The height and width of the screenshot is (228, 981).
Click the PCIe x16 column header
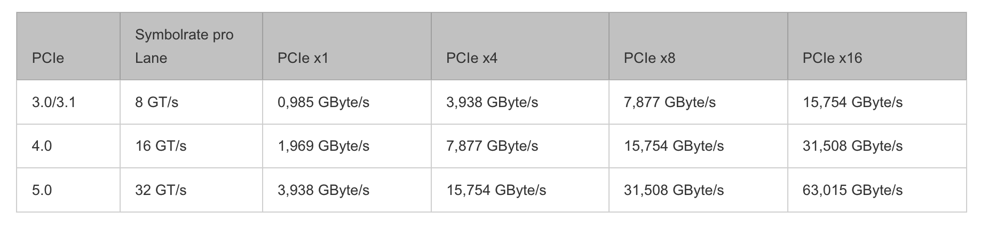[x=832, y=58]
